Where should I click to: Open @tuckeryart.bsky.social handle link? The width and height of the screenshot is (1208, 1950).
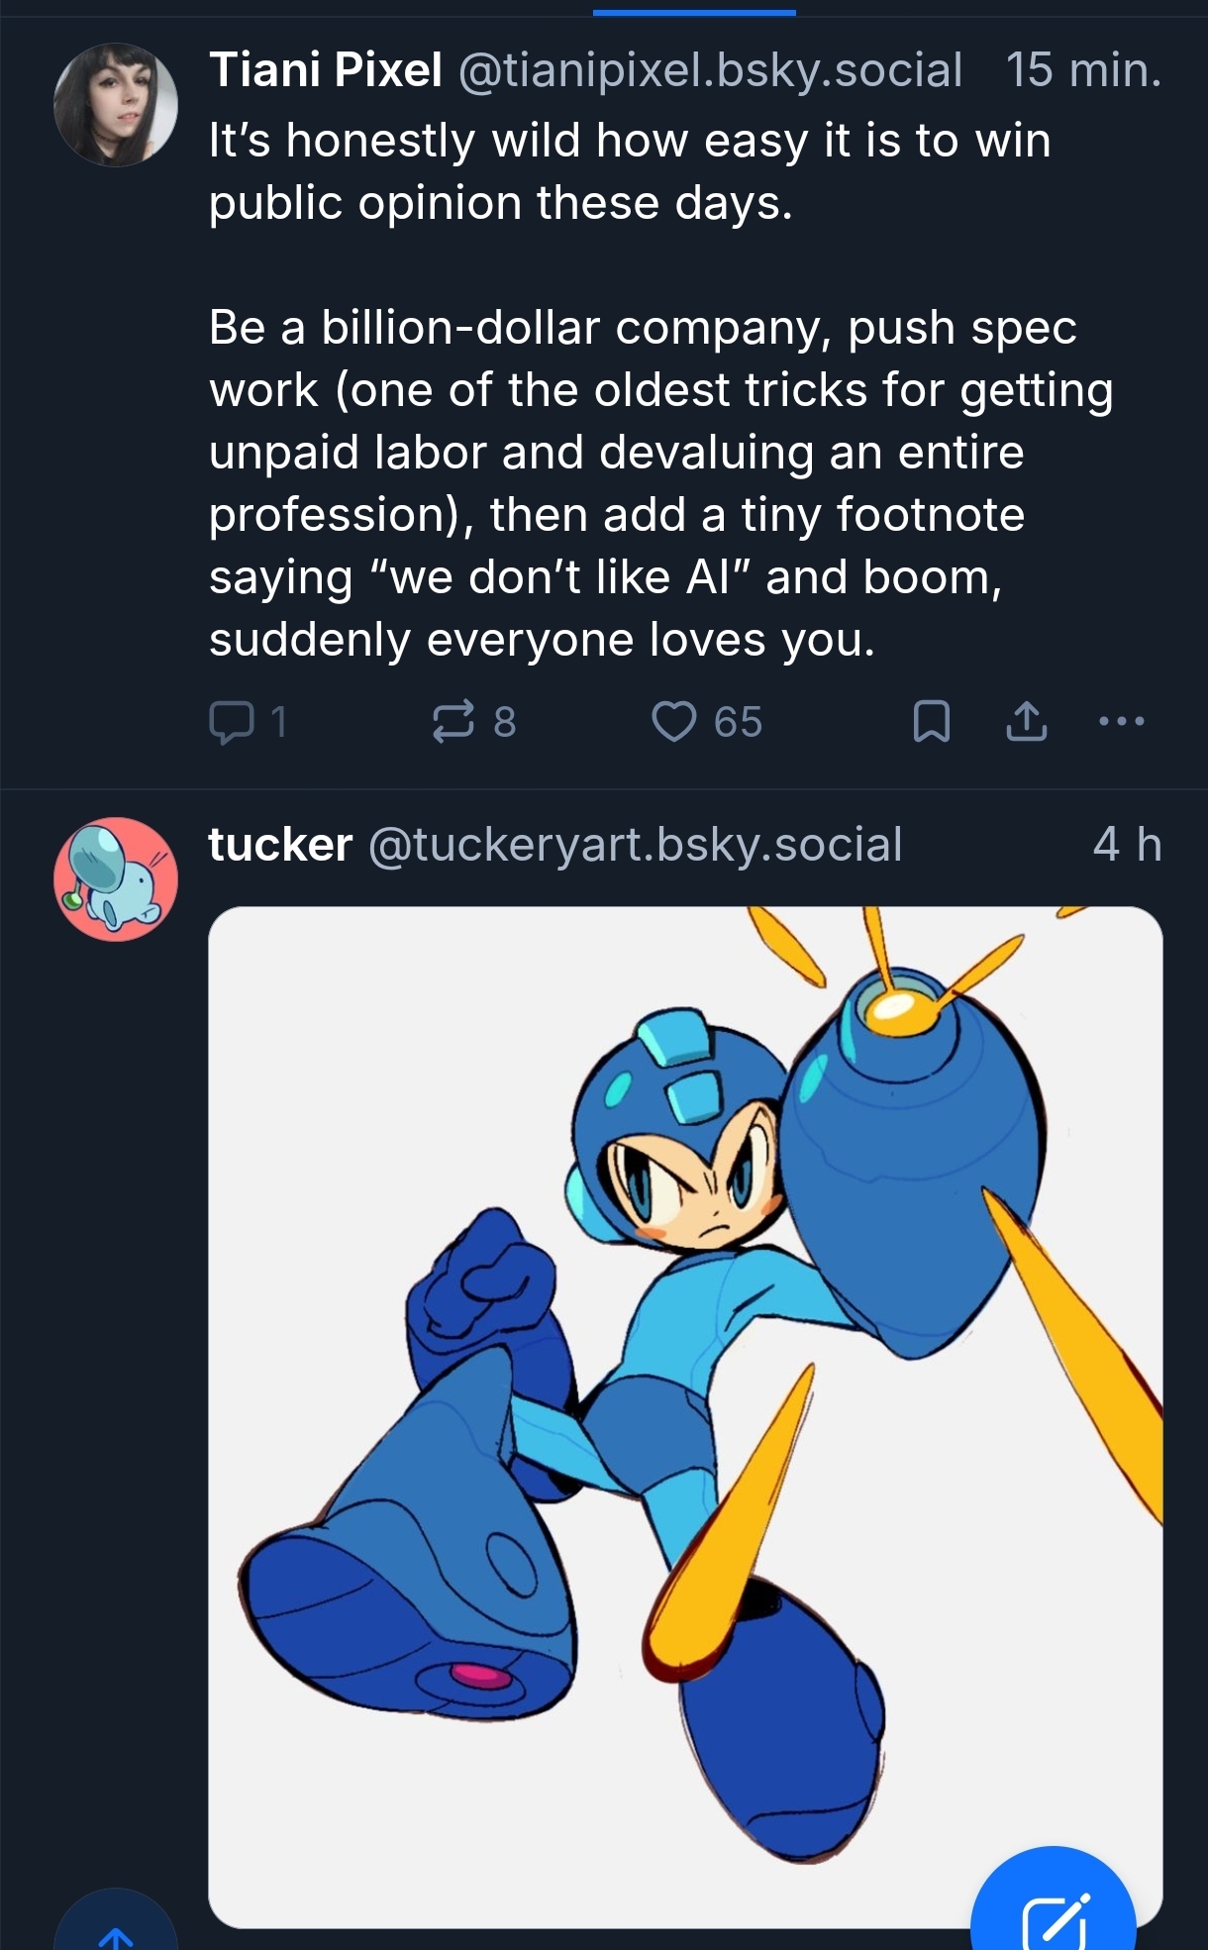point(635,845)
